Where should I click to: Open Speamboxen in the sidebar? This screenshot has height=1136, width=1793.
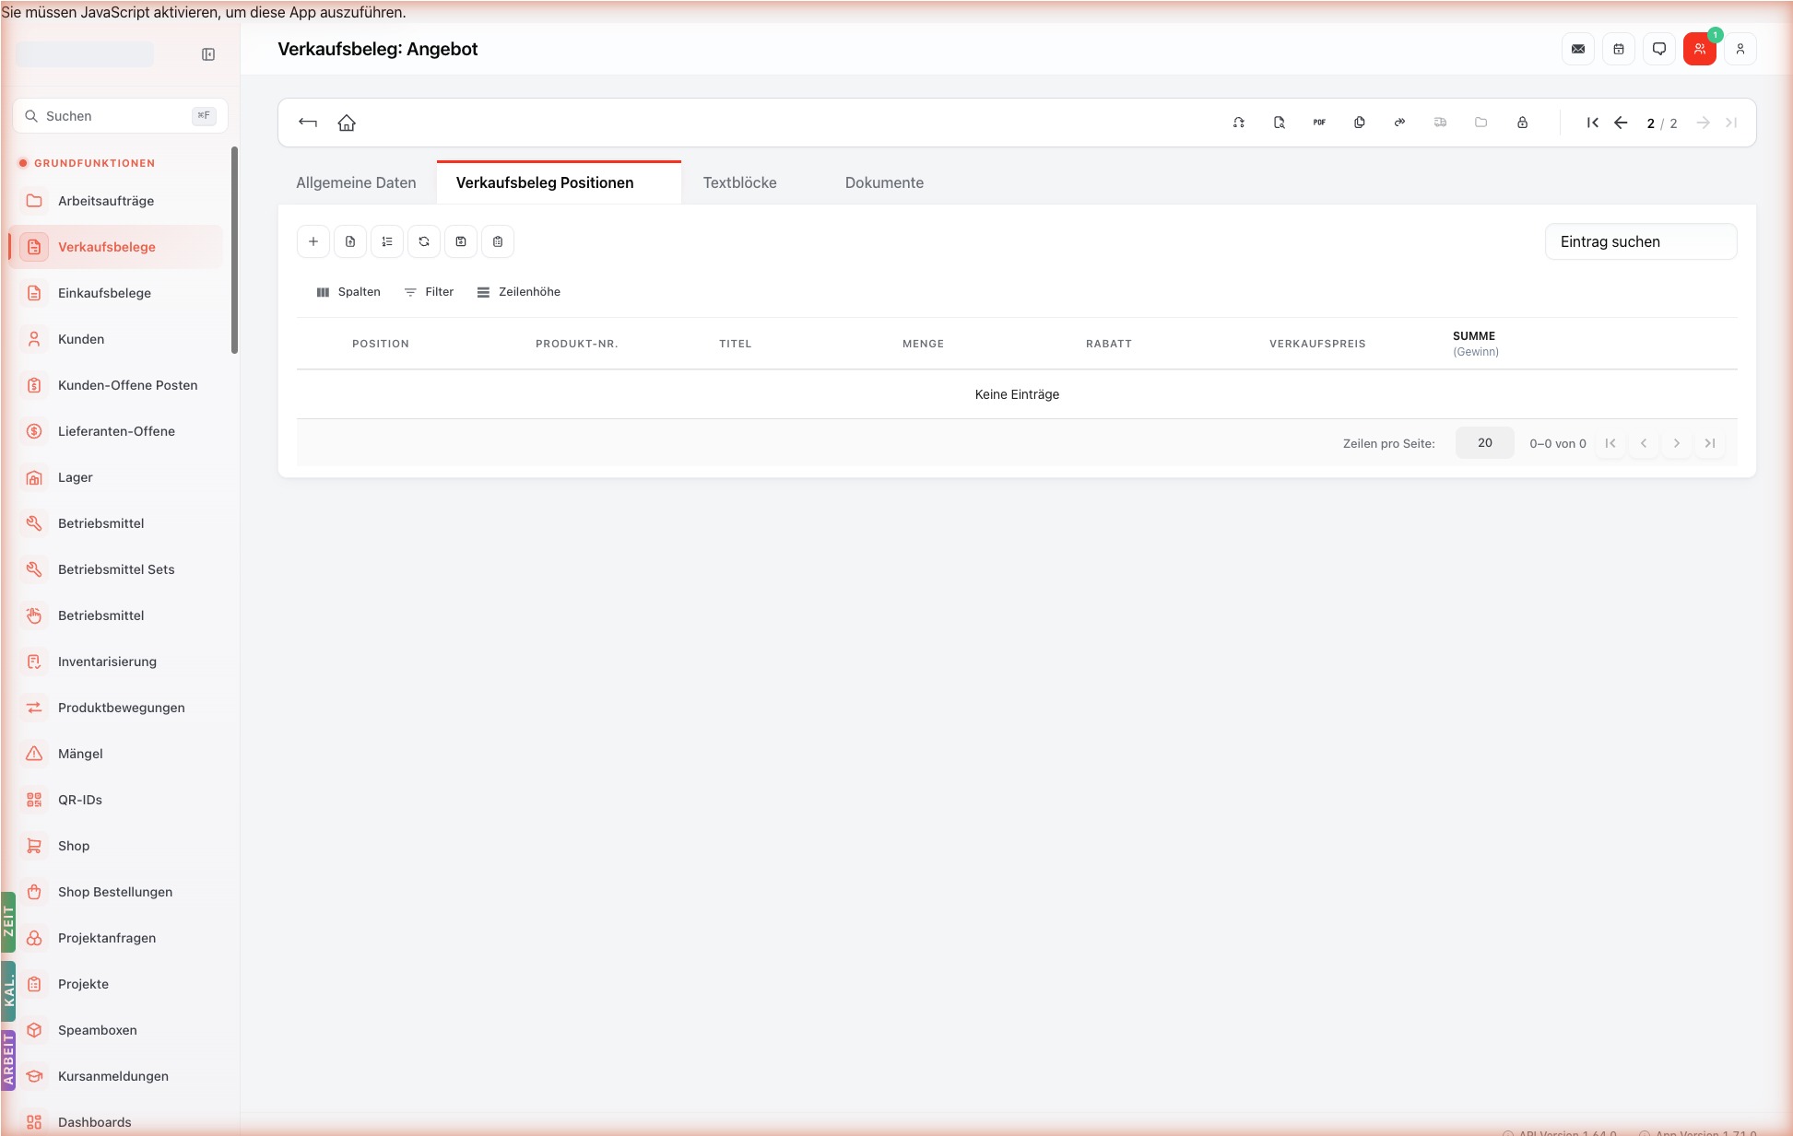[115, 1030]
